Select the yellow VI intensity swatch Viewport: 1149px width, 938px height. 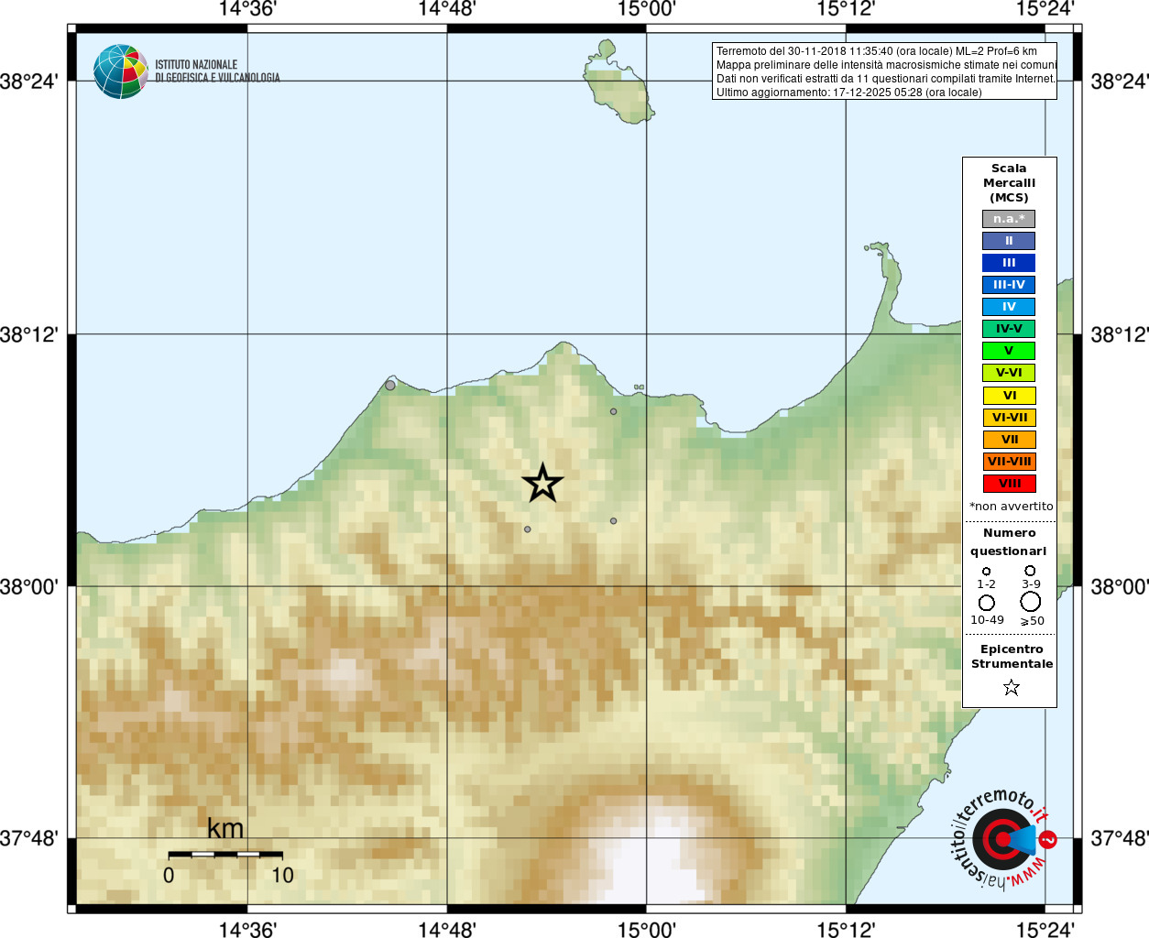1009,396
